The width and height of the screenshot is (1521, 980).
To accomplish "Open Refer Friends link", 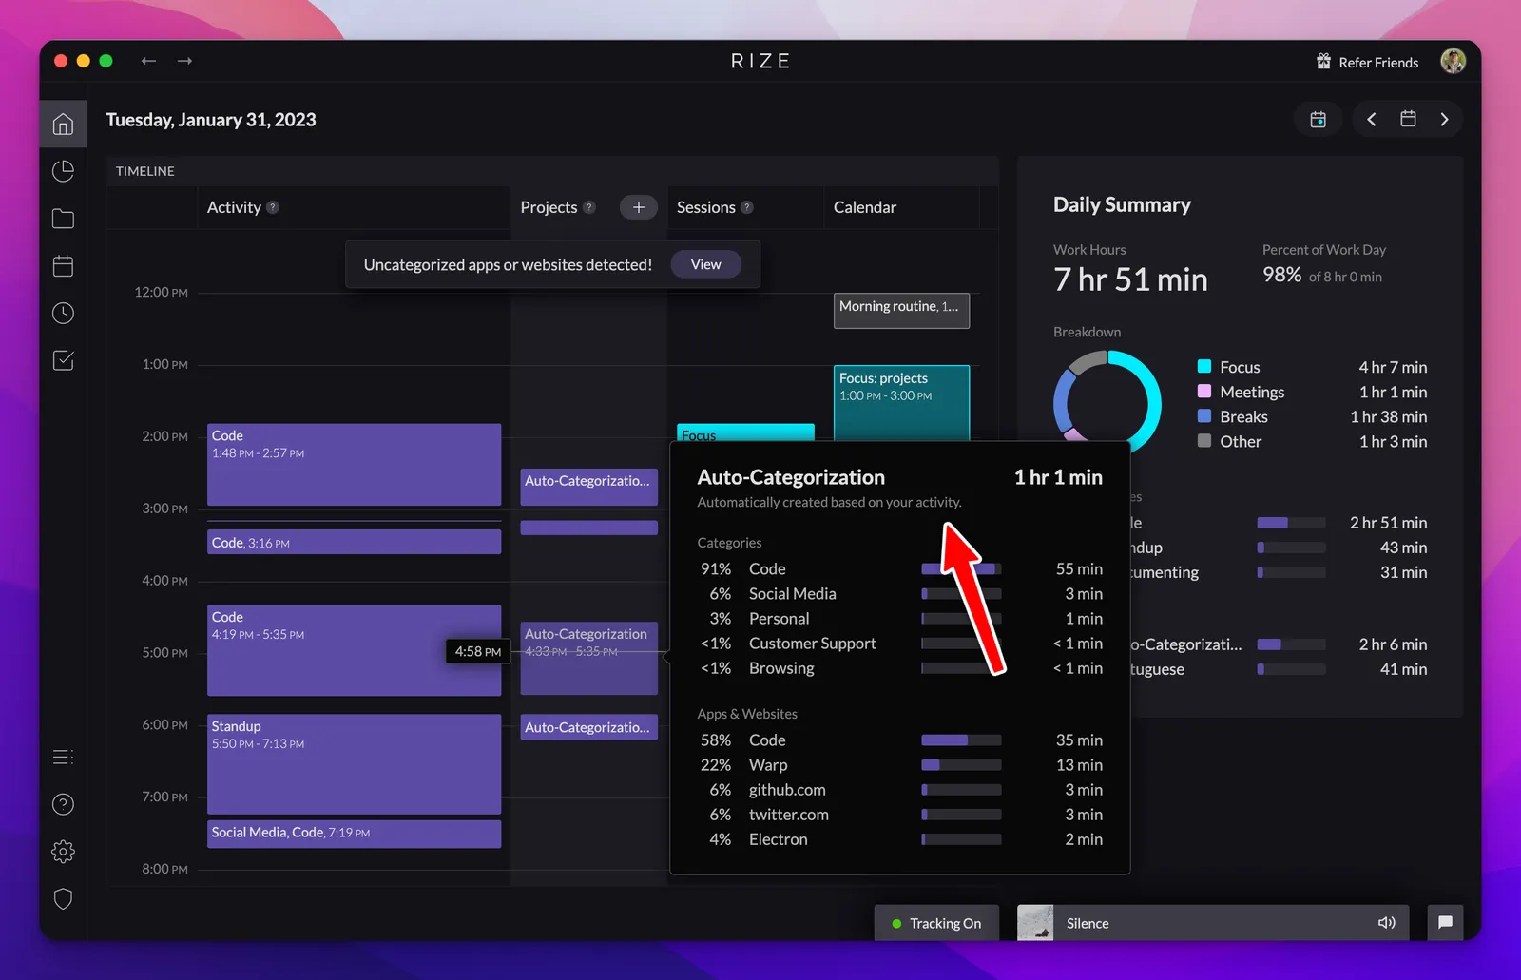I will [1367, 62].
